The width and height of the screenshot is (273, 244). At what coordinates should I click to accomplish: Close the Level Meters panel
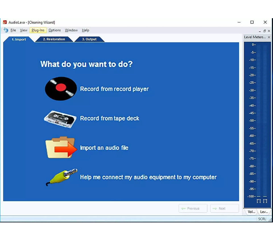(269, 37)
